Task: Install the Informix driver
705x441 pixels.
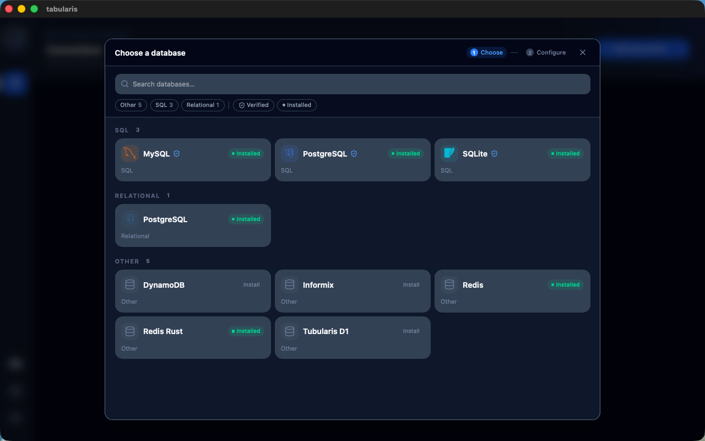Action: [x=411, y=285]
